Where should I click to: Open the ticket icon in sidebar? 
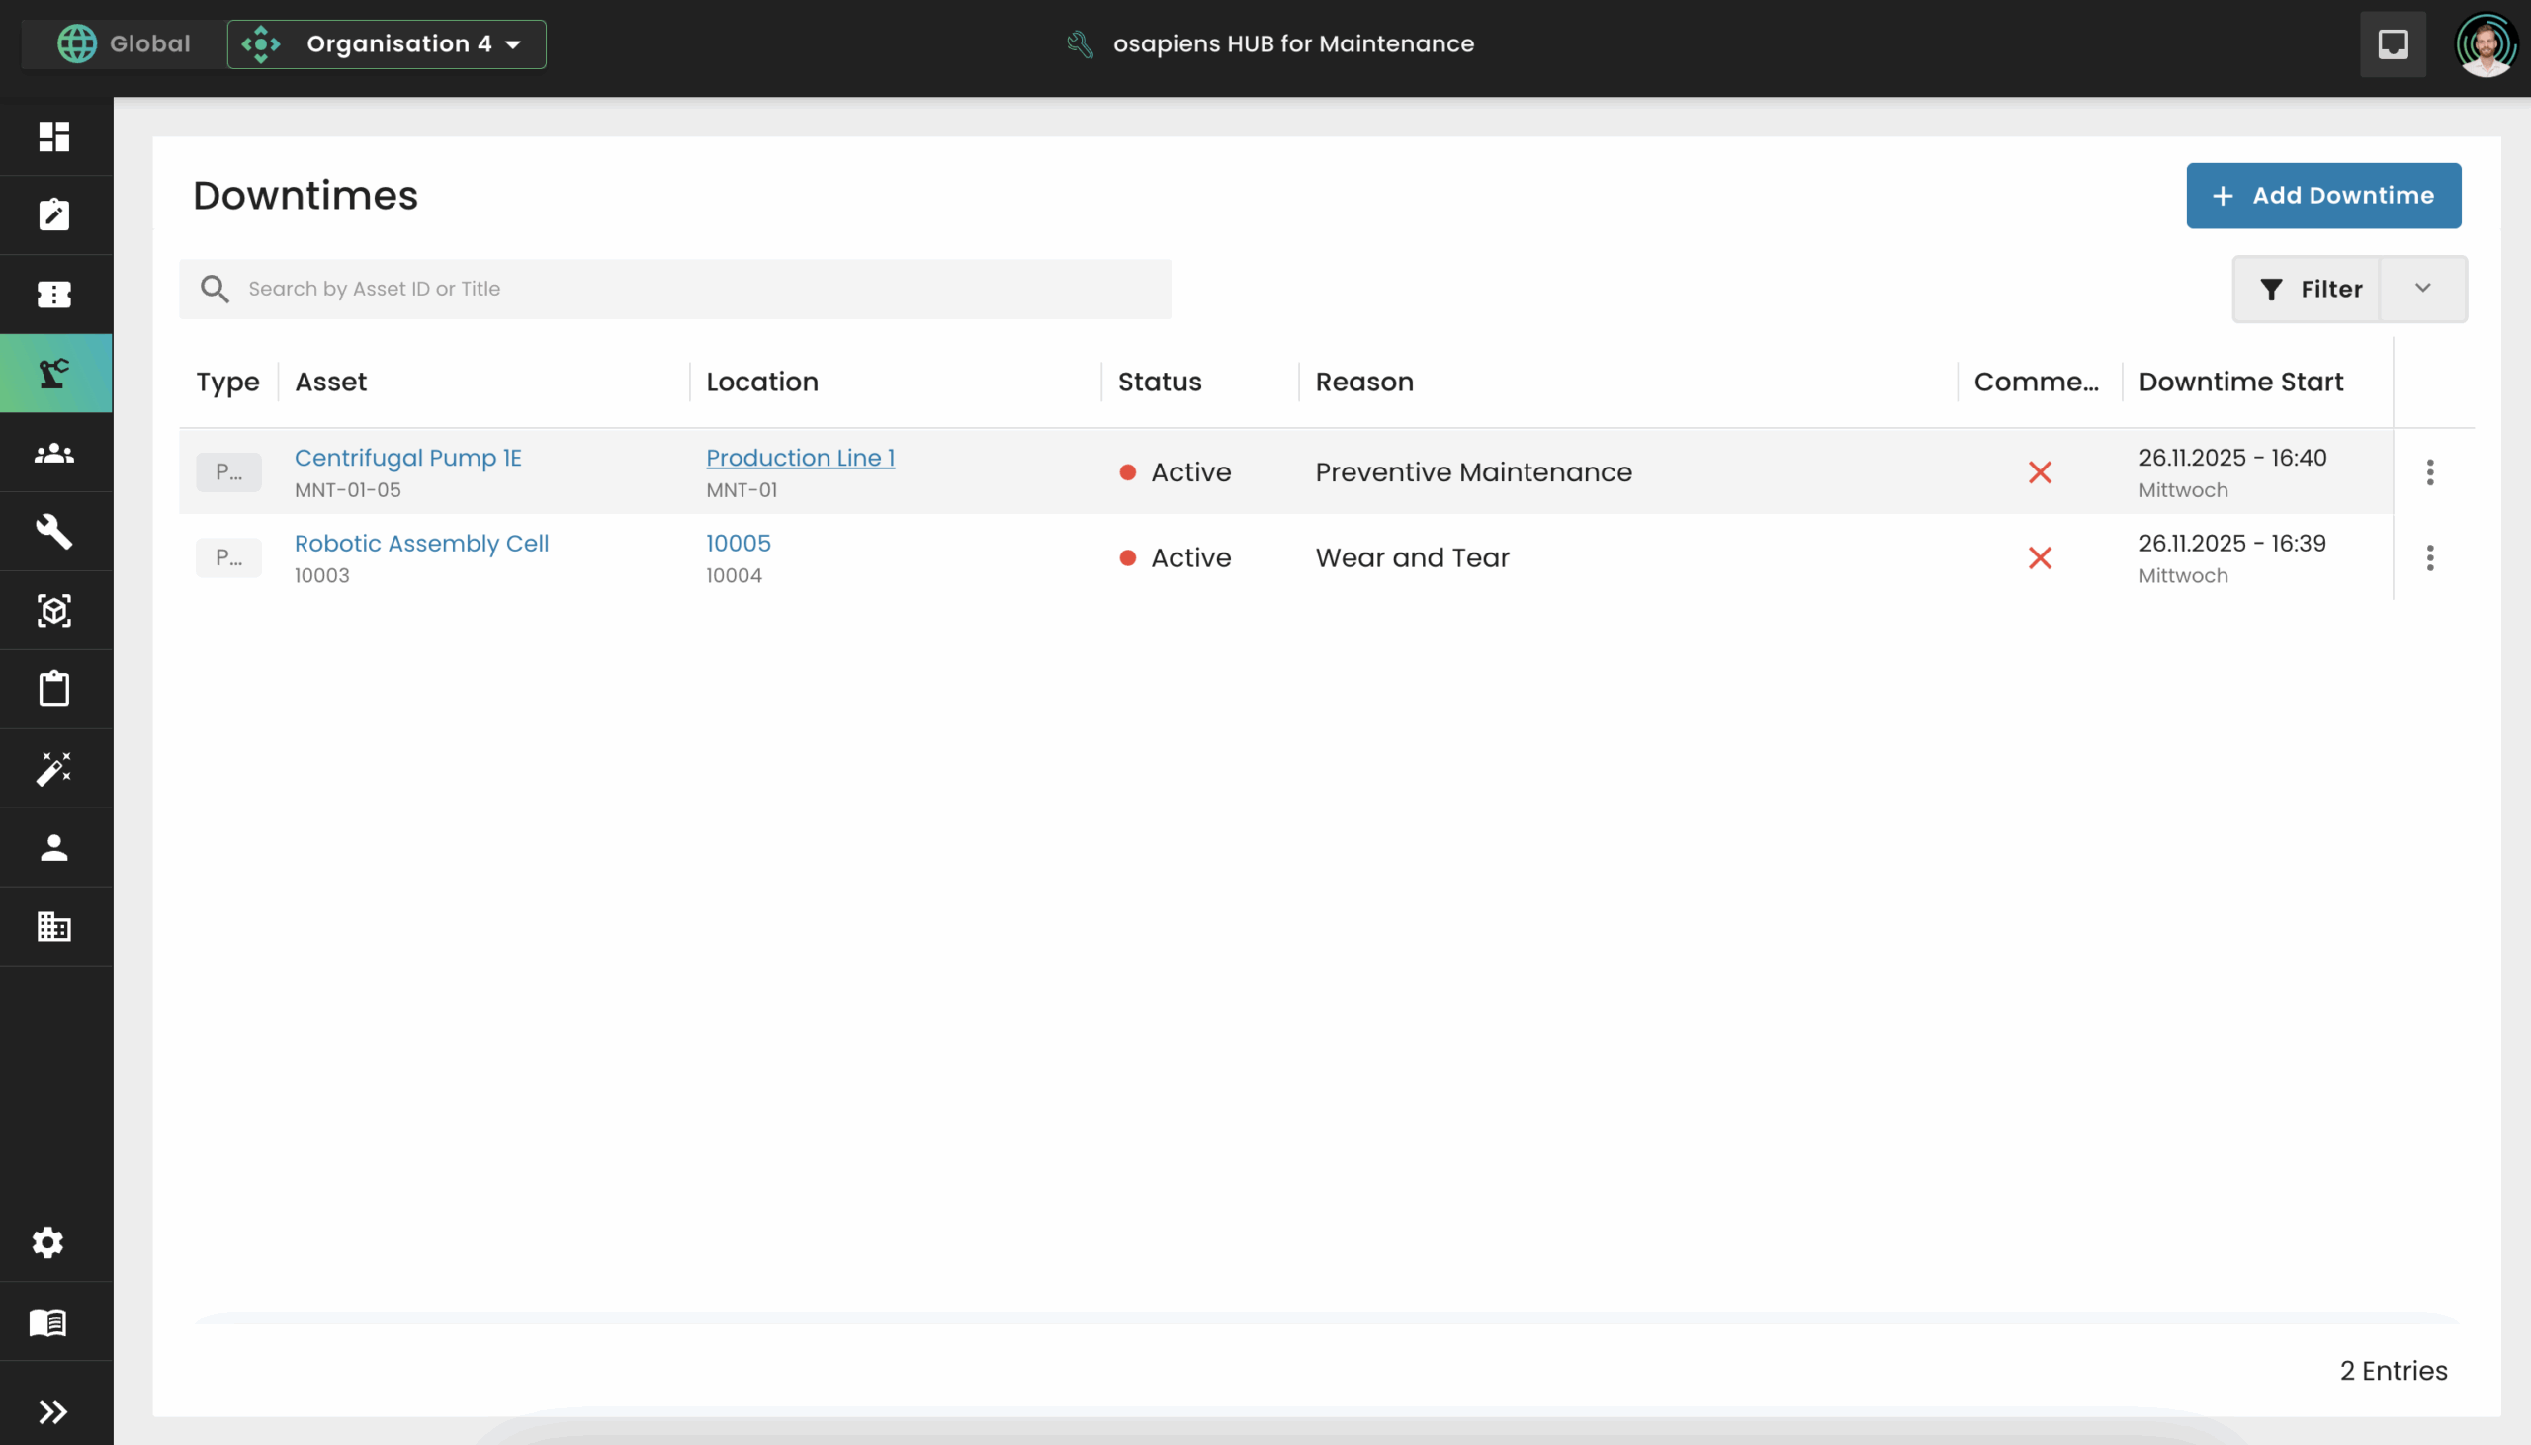[54, 294]
